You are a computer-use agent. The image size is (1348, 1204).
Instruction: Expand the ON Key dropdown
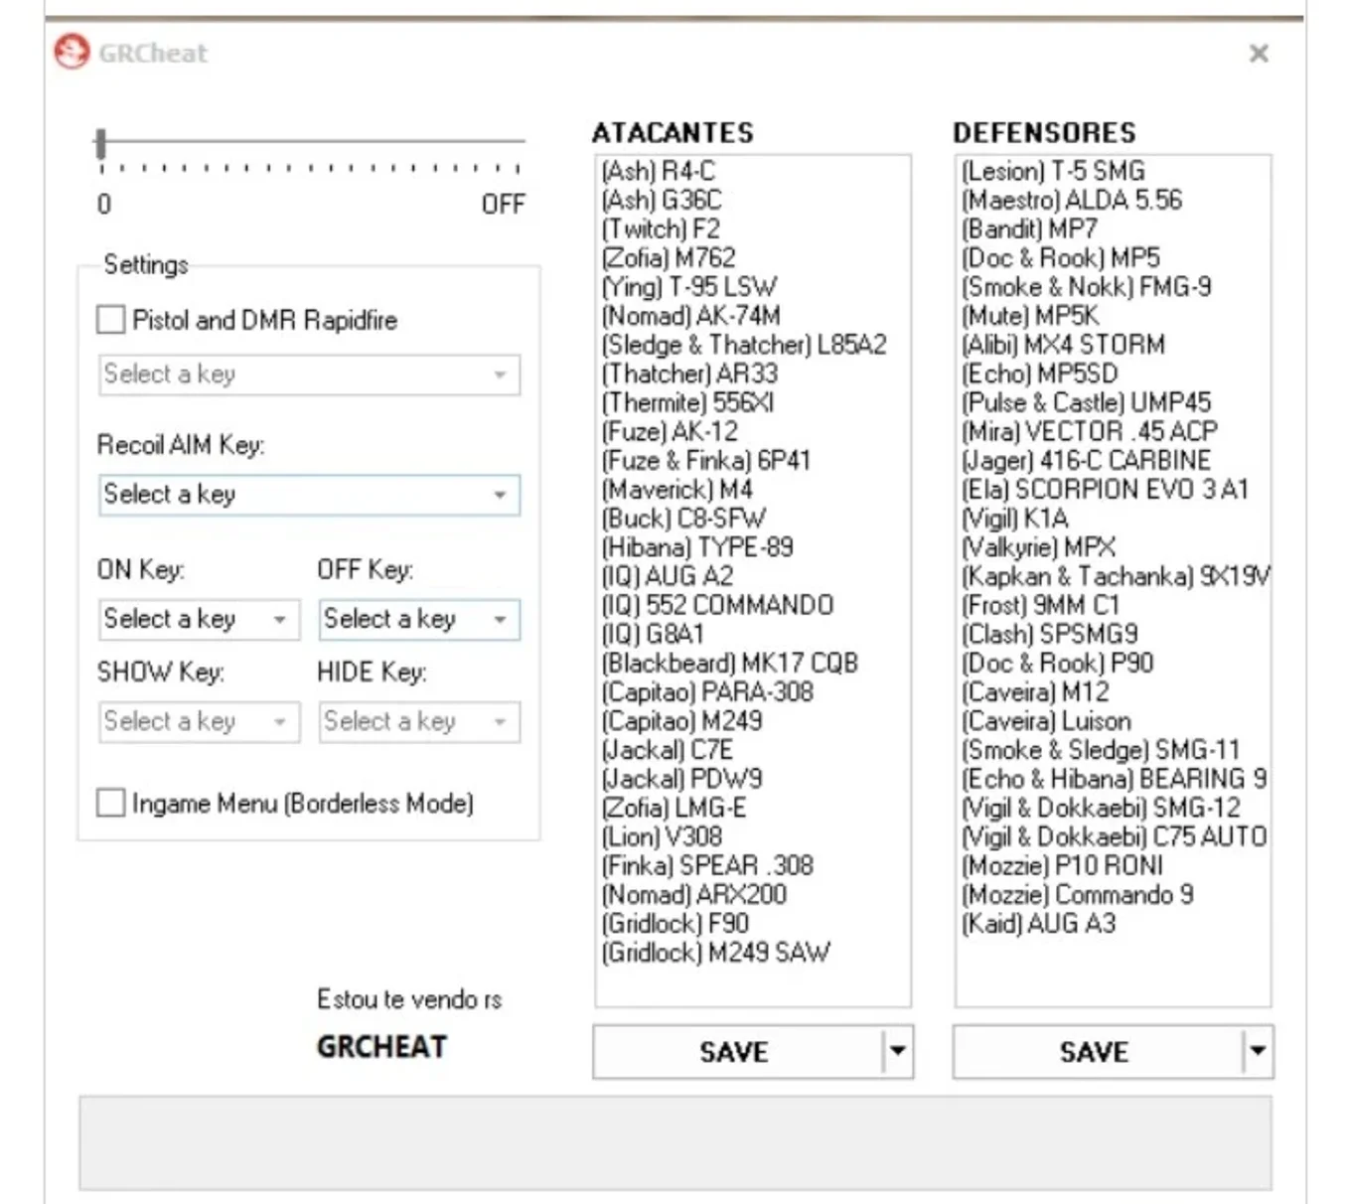(199, 619)
